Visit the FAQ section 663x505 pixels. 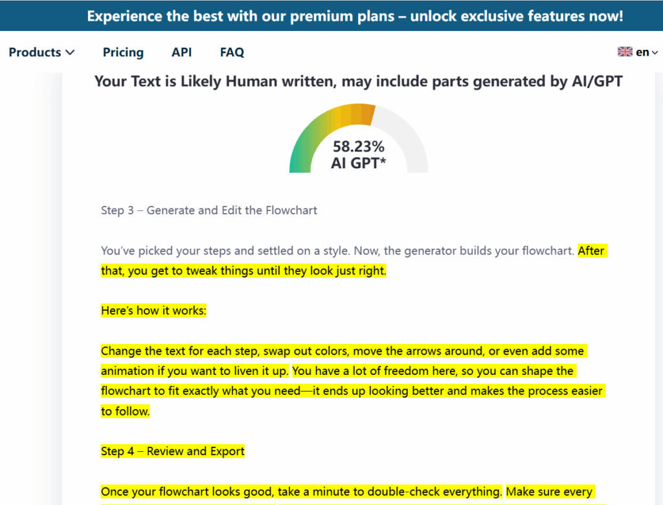pyautogui.click(x=232, y=52)
